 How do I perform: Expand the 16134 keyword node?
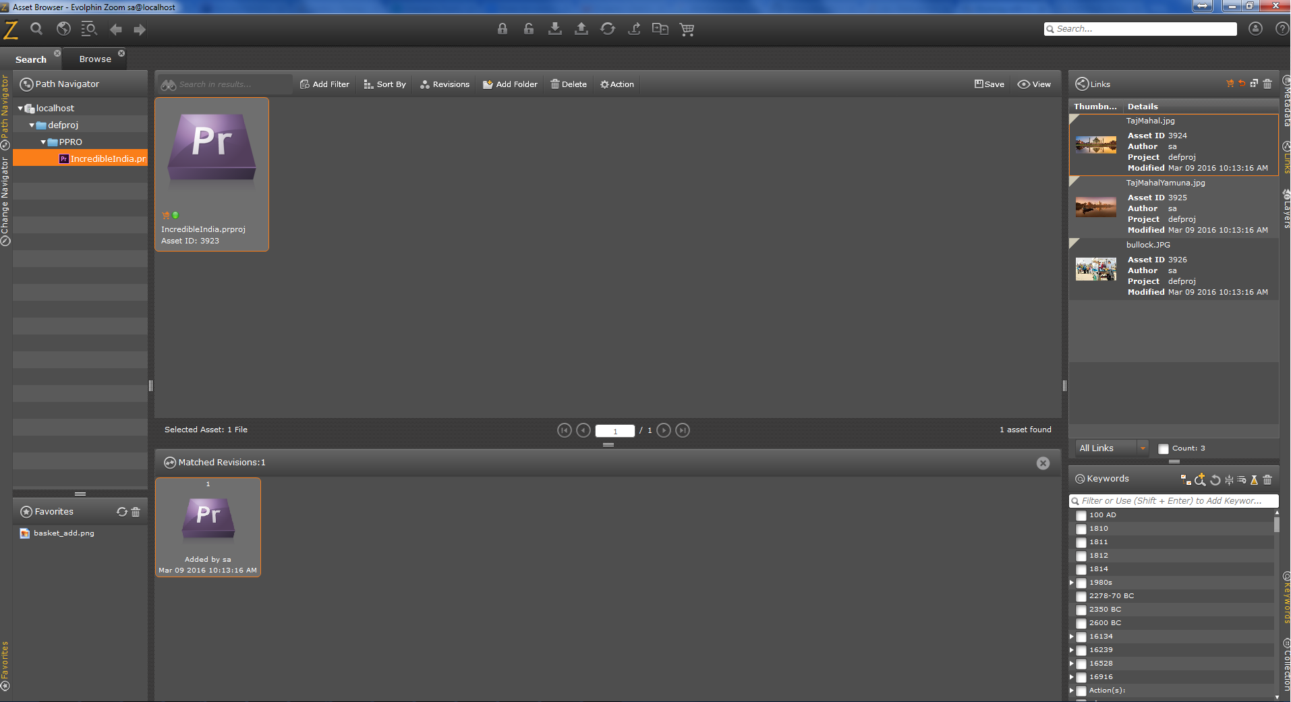pyautogui.click(x=1071, y=636)
